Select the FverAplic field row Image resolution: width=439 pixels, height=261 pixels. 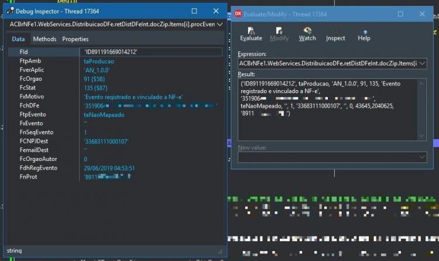coord(115,70)
